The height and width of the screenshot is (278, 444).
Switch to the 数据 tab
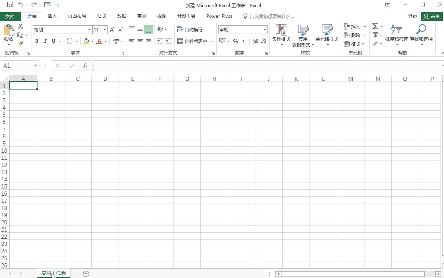122,16
